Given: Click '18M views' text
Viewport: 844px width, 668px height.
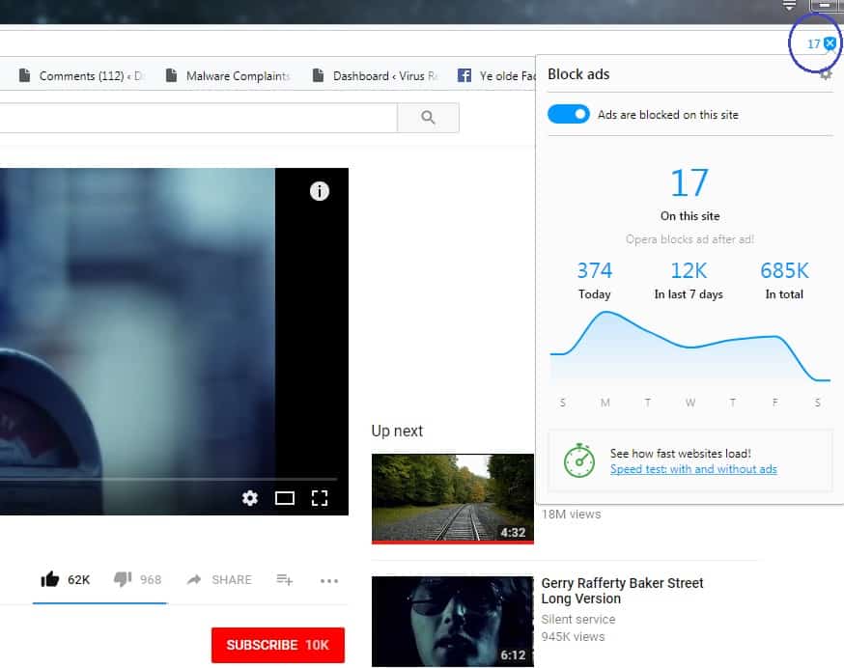Looking at the screenshot, I should coord(571,515).
